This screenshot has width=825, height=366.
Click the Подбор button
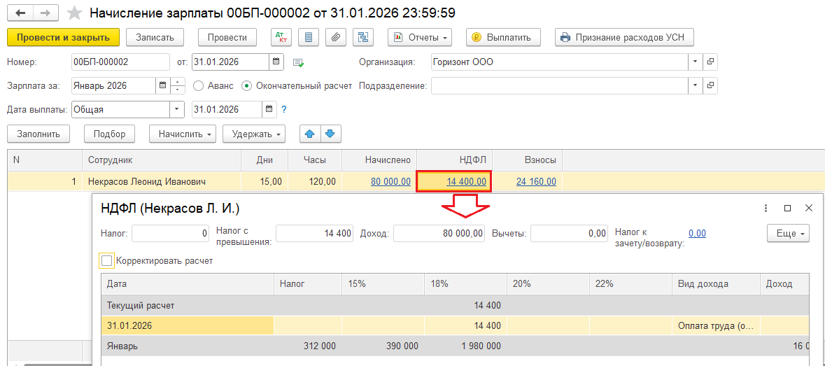click(x=109, y=134)
